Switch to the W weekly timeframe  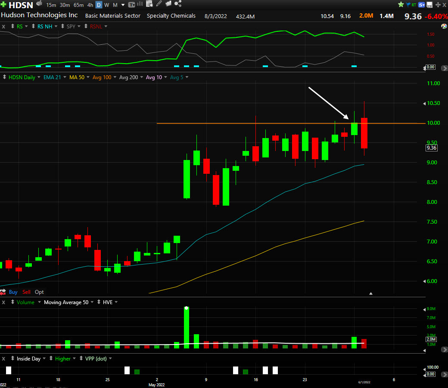point(106,5)
